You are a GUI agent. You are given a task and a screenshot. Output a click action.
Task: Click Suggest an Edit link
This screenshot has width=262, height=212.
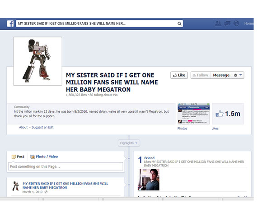(x=42, y=127)
